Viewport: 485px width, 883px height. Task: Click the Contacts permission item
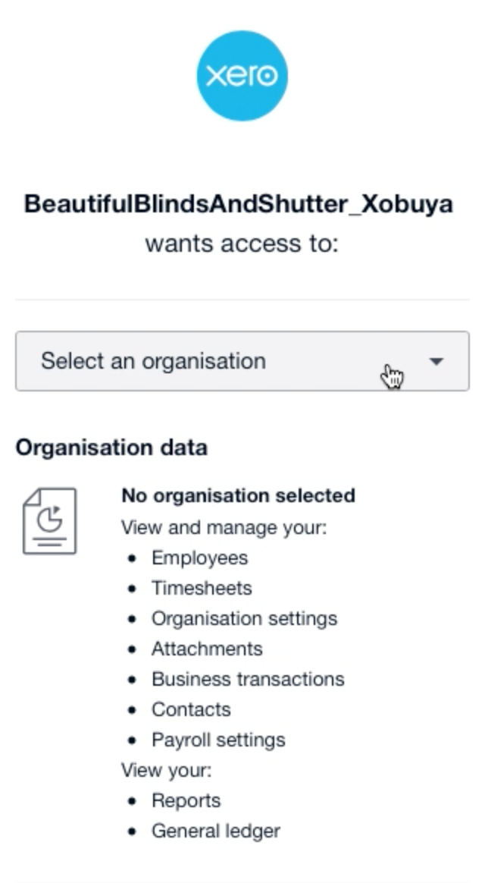click(191, 709)
